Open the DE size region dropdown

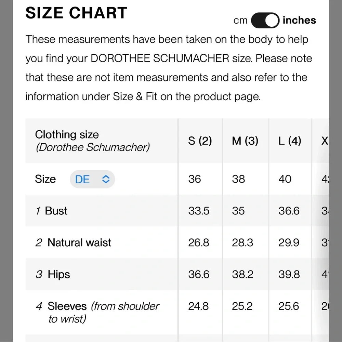pos(92,179)
